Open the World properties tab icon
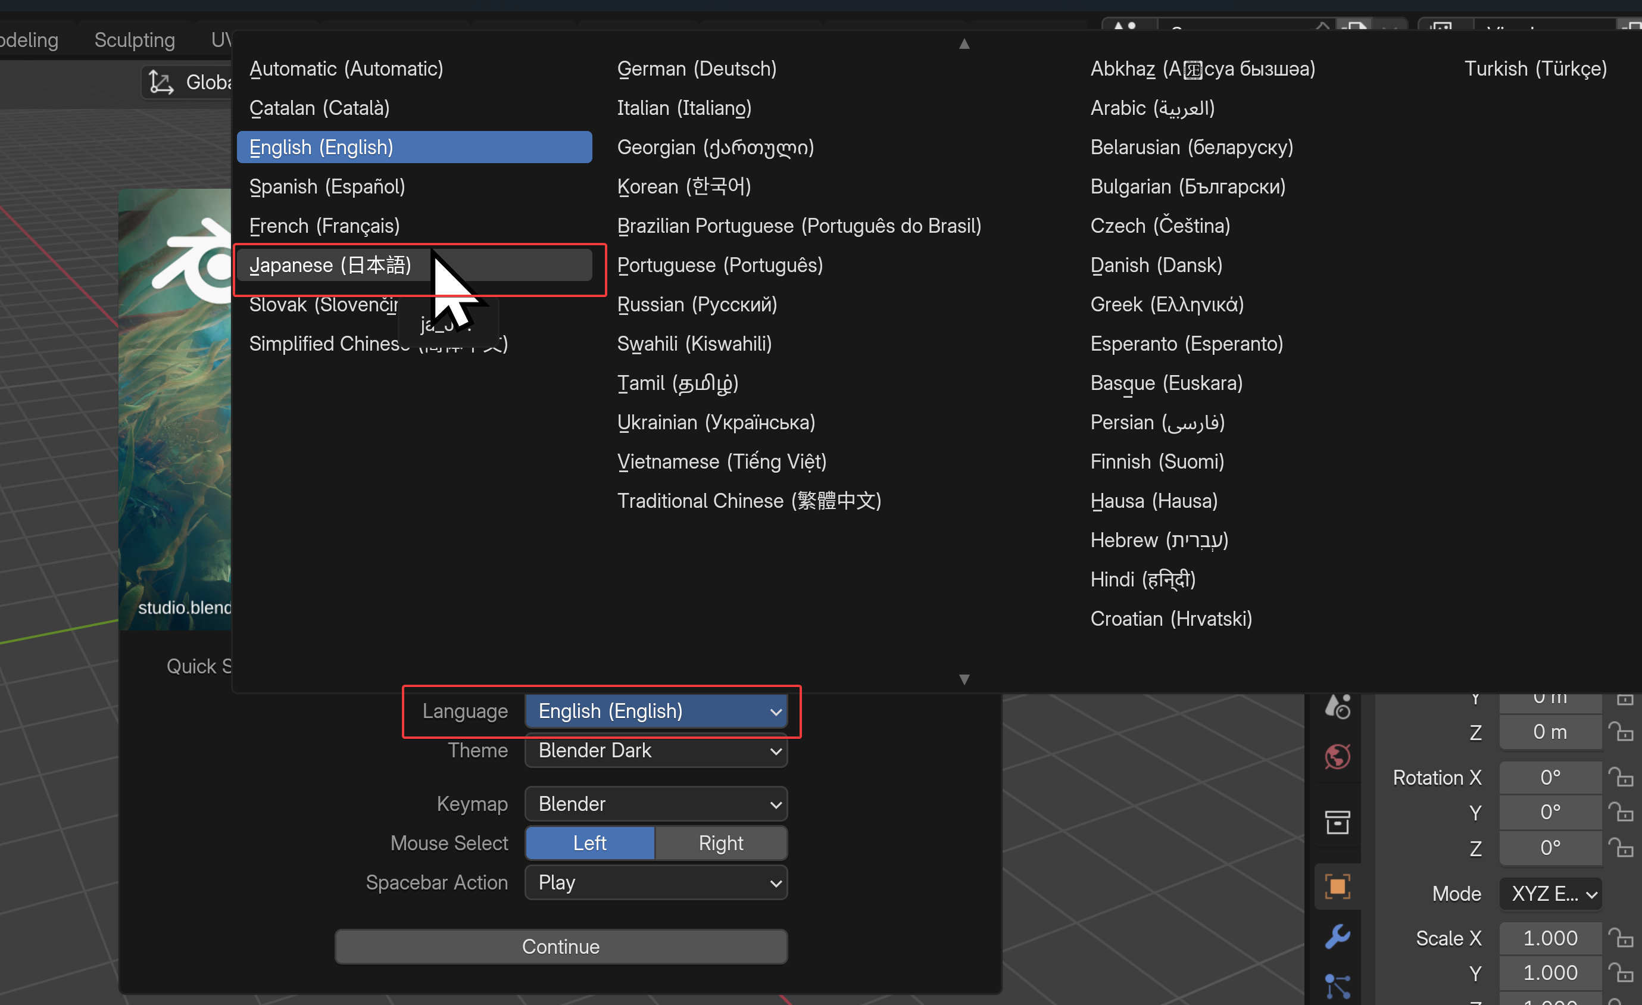Viewport: 1642px width, 1005px height. click(x=1337, y=756)
